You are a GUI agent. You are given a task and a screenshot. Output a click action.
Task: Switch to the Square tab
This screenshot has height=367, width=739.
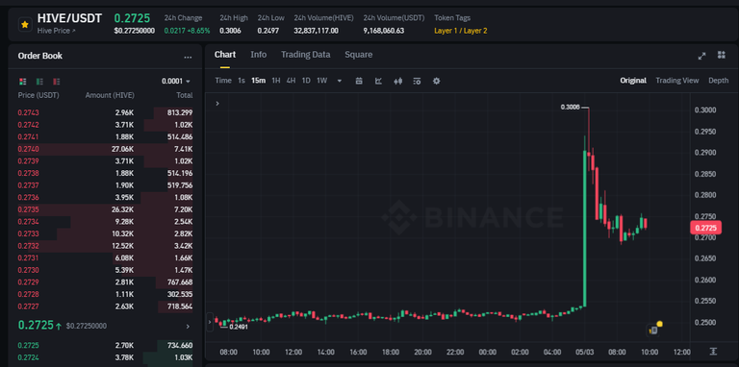(358, 55)
